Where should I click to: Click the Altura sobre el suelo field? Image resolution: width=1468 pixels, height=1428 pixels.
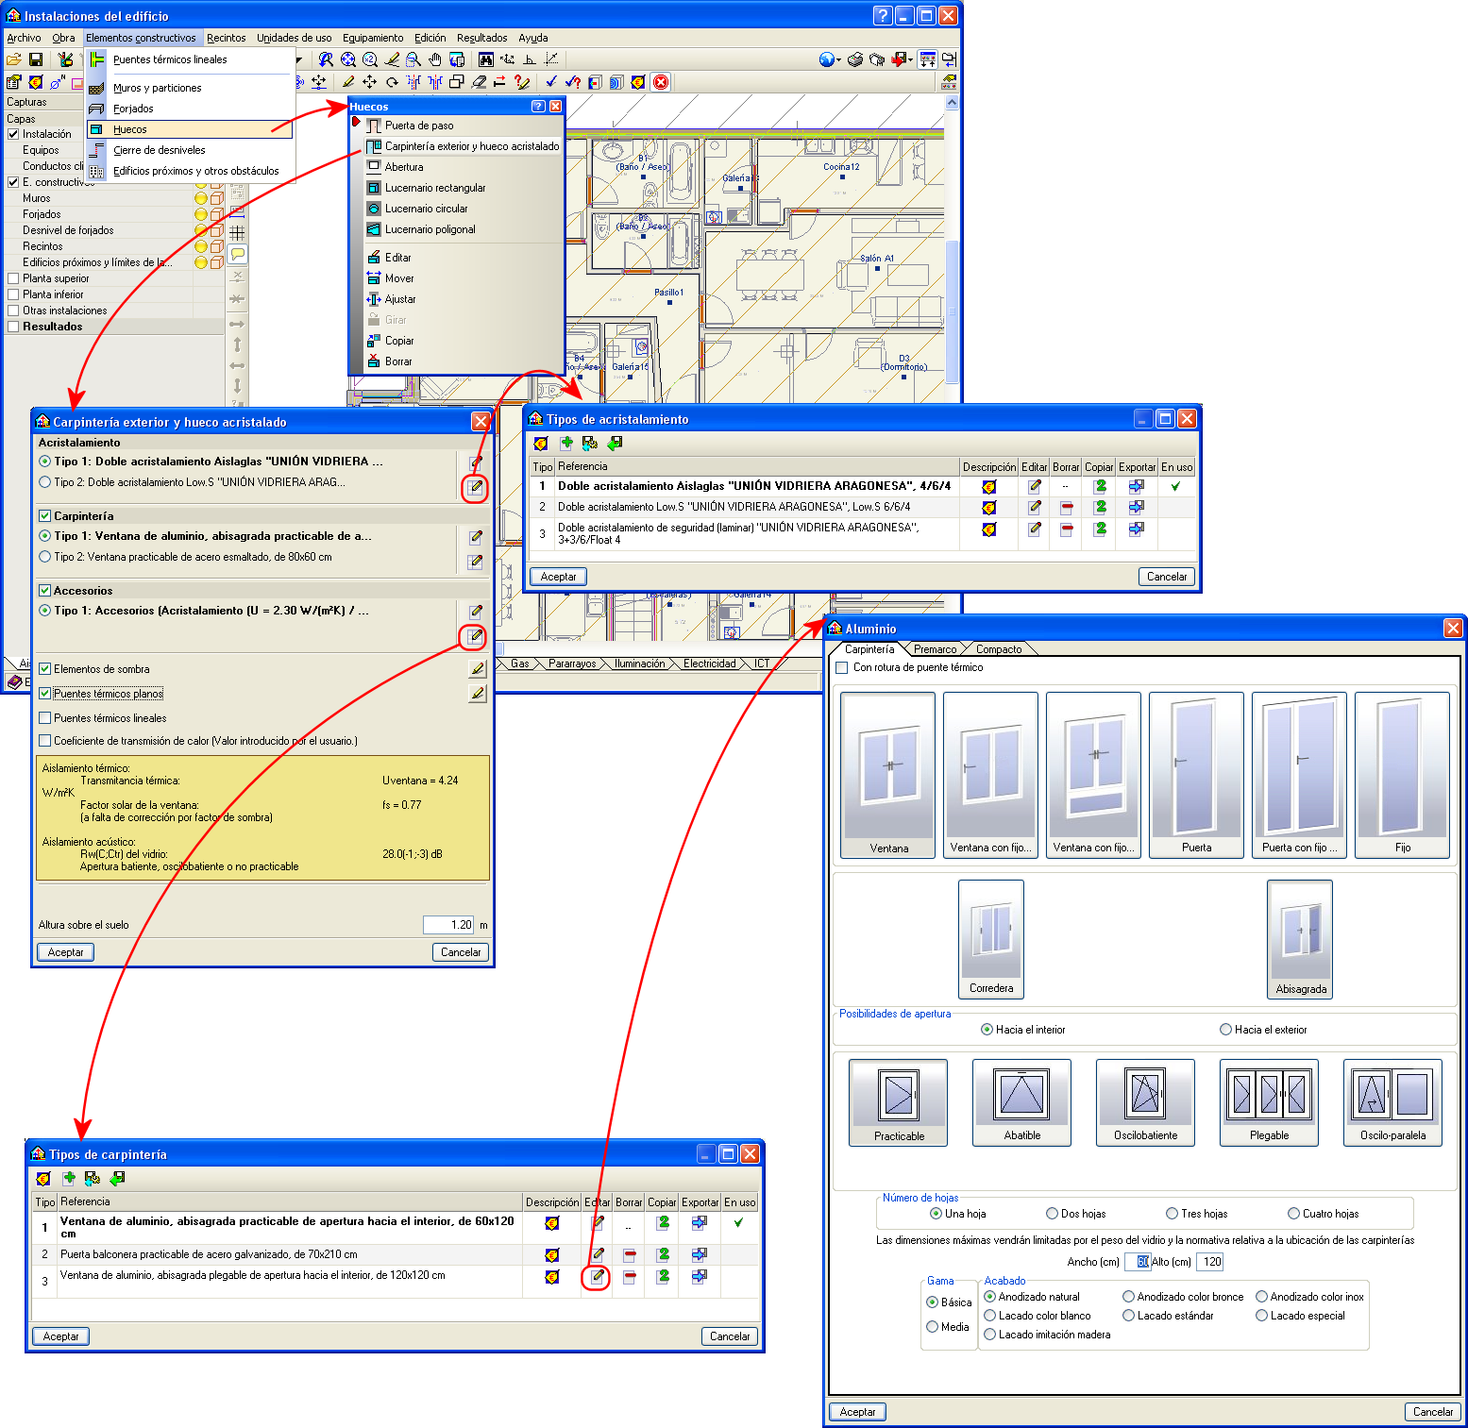(x=448, y=925)
